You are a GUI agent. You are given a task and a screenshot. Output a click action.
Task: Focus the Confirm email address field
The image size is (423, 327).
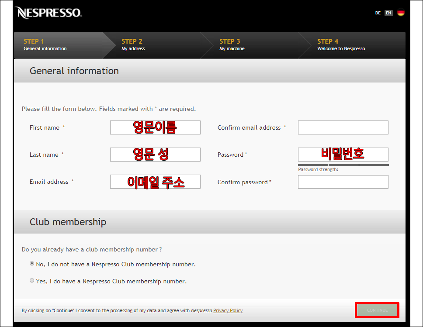(343, 127)
